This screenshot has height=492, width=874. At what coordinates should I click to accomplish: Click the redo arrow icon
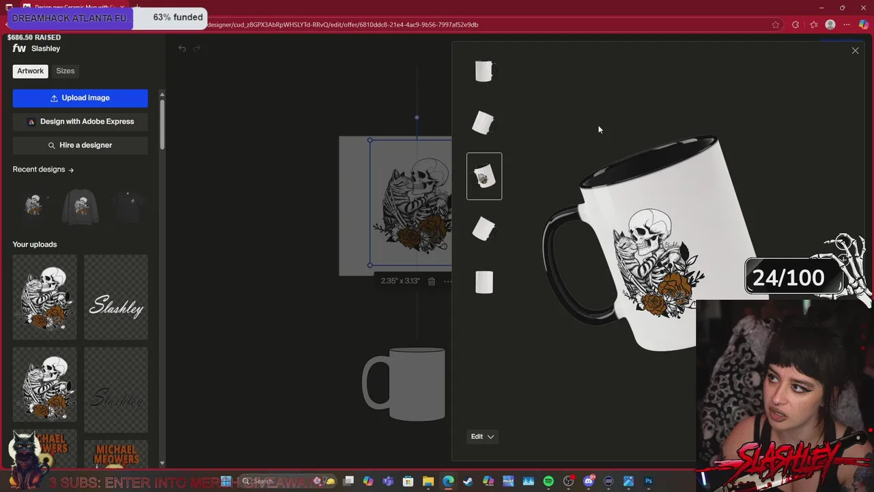pyautogui.click(x=197, y=49)
